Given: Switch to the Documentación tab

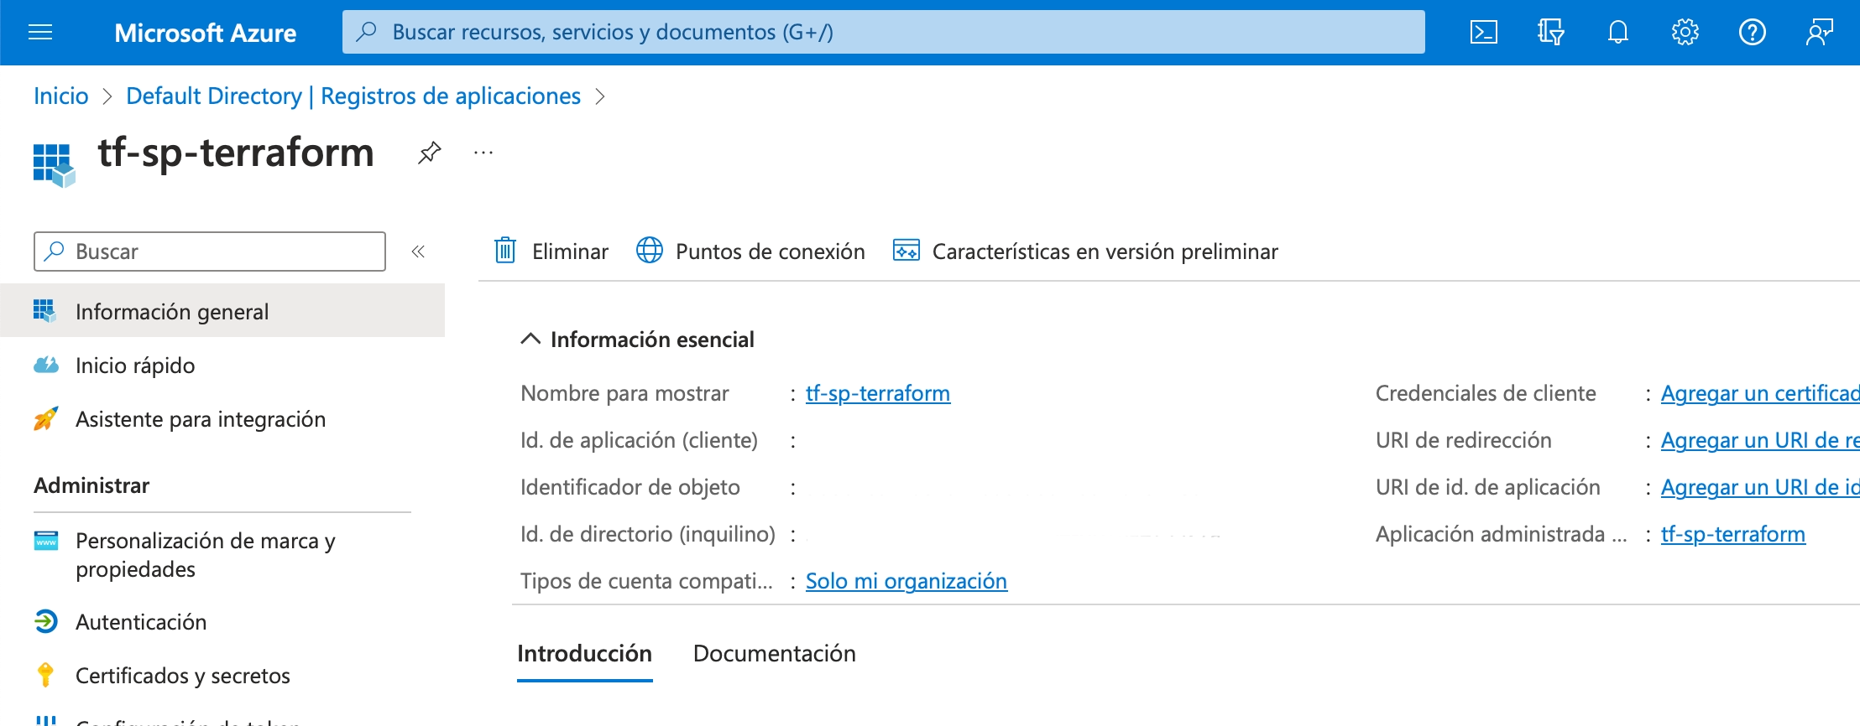Looking at the screenshot, I should tap(775, 654).
